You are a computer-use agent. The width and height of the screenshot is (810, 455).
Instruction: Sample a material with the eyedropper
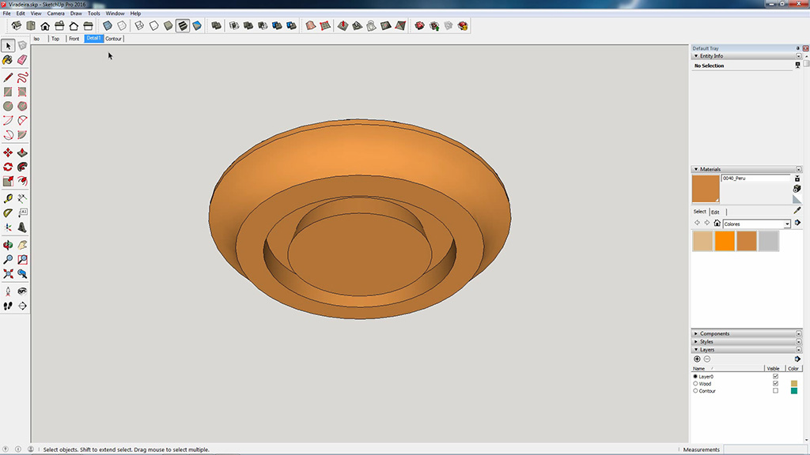click(797, 210)
